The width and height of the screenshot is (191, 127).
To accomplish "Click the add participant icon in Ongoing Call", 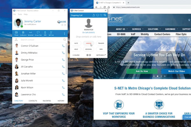I will (x=94, y=15).
